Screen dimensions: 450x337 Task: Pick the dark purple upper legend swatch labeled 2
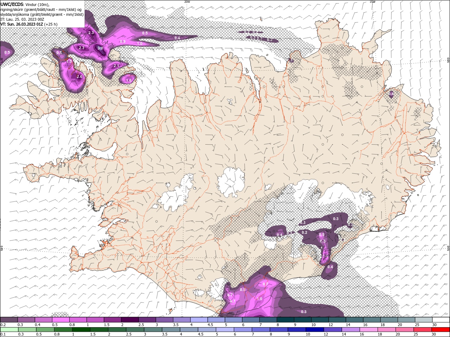(130, 320)
